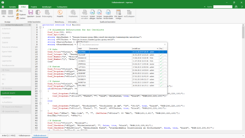Viewport: 245px width, 138px height.
Task: Select the Artikel ribbon tab
Action: point(23,7)
